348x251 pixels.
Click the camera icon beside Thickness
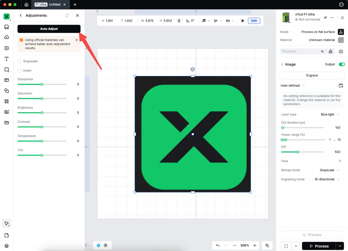(x=341, y=51)
